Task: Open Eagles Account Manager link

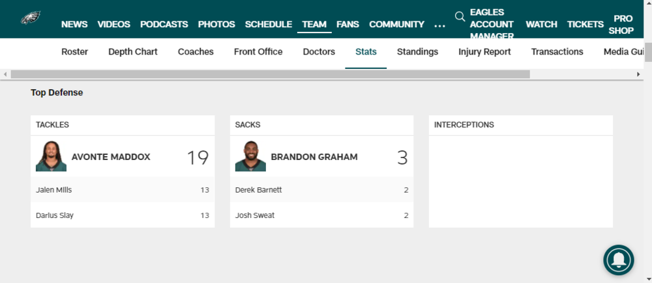Action: [492, 25]
